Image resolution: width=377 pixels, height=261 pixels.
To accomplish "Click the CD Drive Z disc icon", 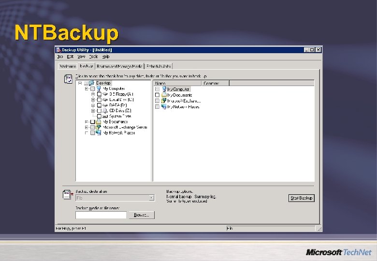I will pyautogui.click(x=105, y=111).
